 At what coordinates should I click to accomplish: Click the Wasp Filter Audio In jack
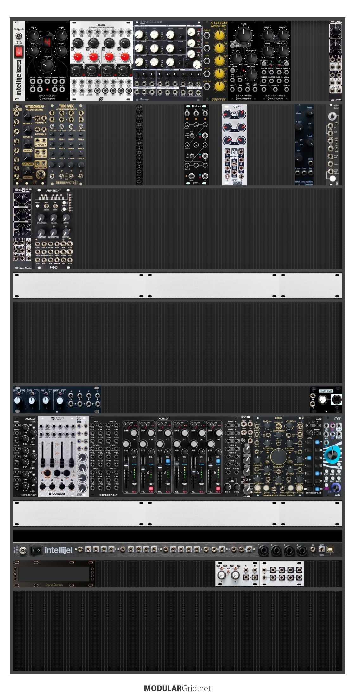[207, 35]
